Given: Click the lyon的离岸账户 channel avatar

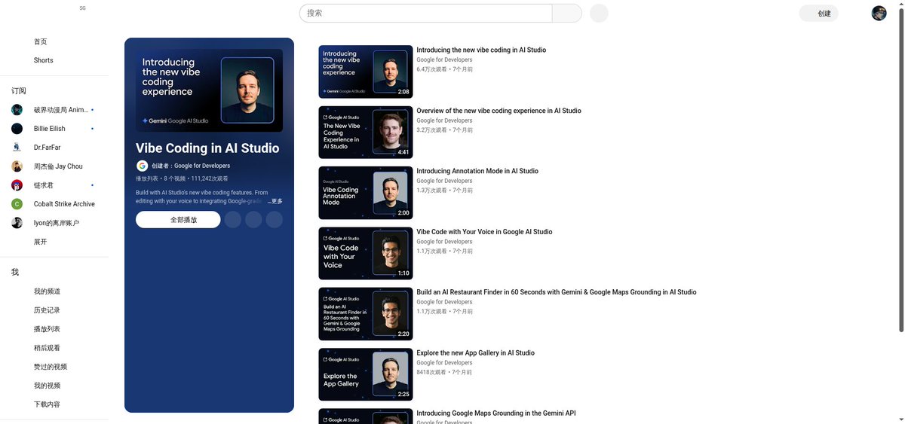Looking at the screenshot, I should click(17, 223).
